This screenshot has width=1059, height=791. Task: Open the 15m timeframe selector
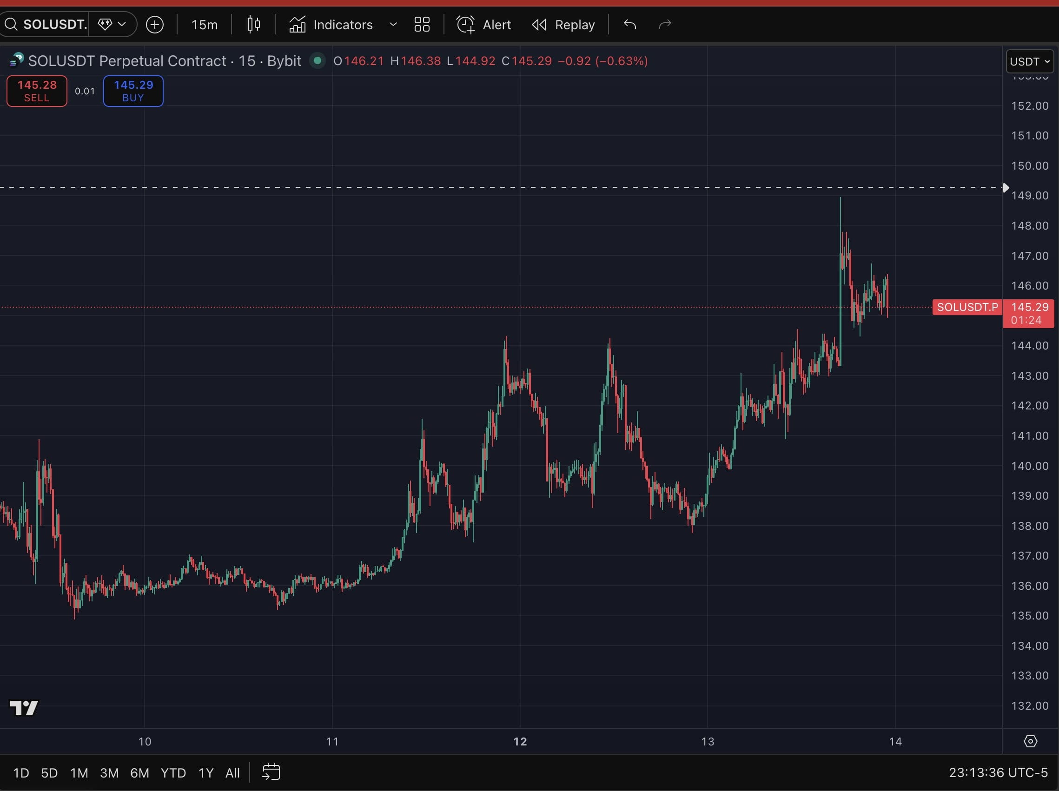click(204, 25)
